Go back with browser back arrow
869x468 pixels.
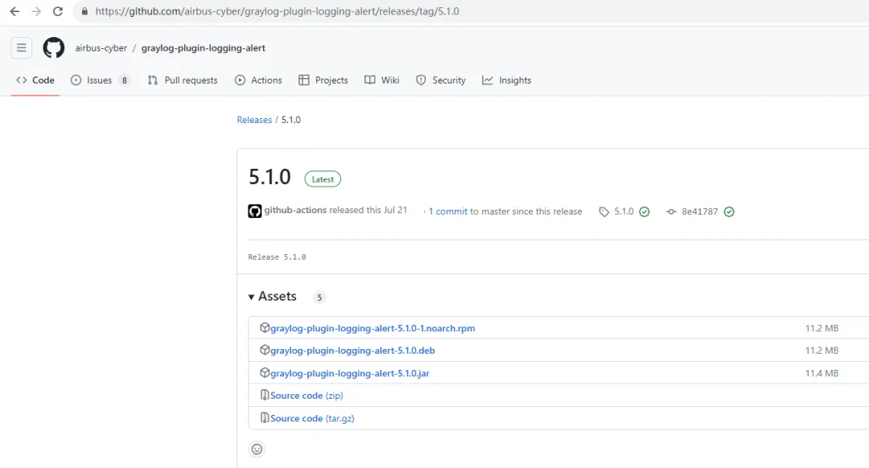[x=14, y=12]
